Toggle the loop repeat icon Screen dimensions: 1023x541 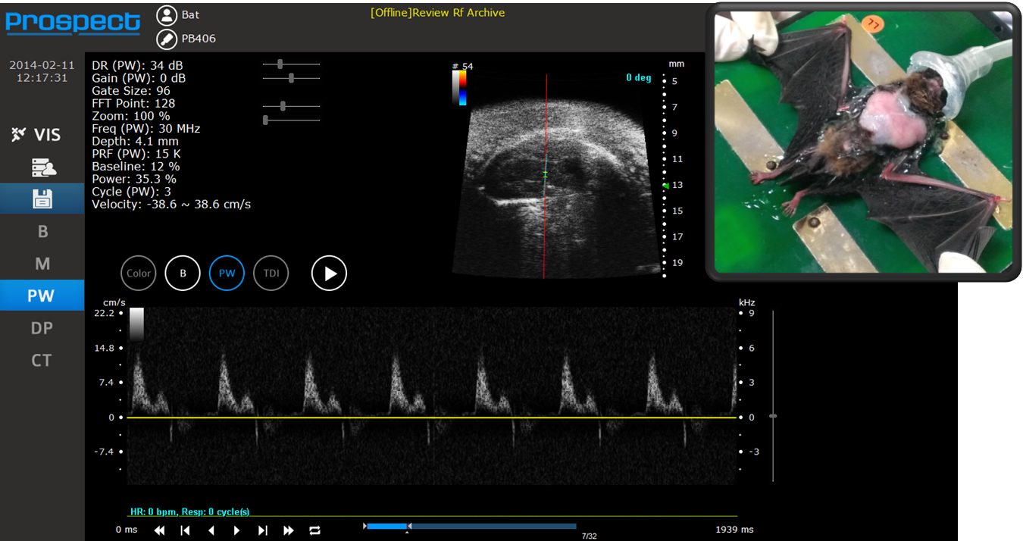314,530
